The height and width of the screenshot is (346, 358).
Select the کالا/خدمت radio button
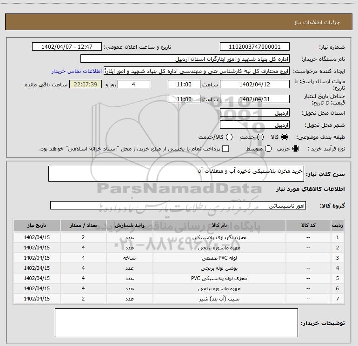[x=229, y=137]
